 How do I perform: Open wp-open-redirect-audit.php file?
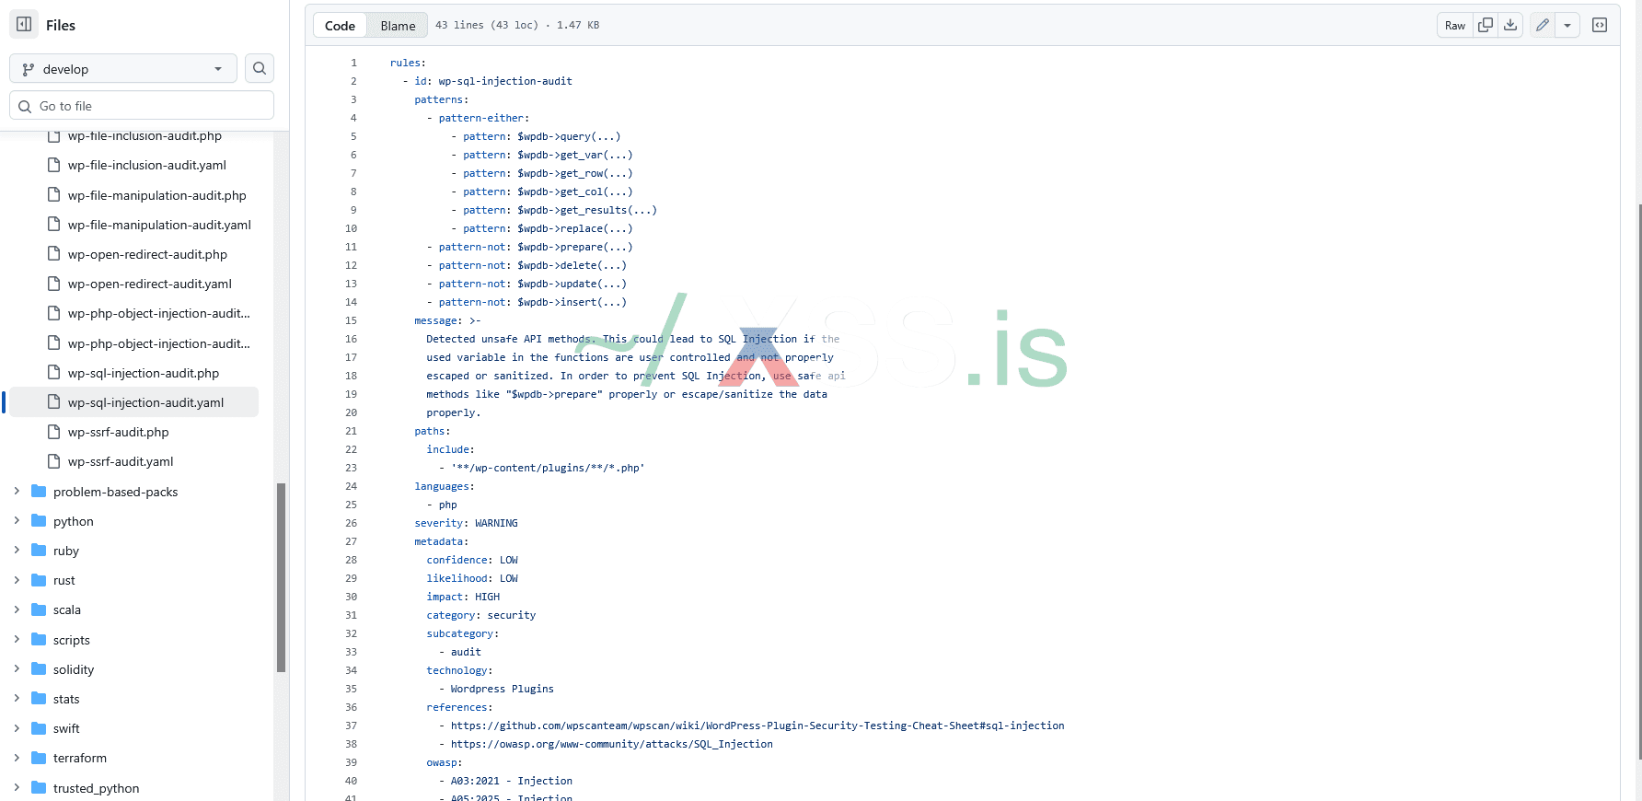[147, 254]
